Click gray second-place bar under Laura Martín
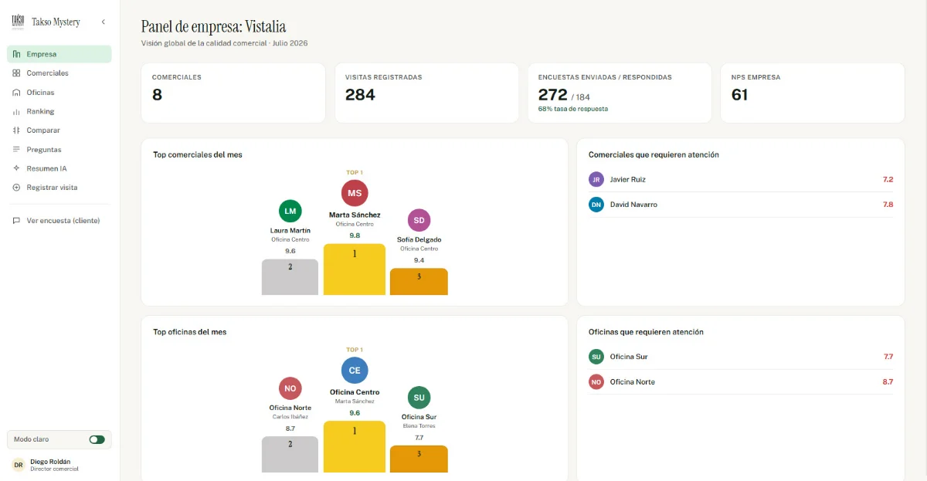 tap(290, 277)
